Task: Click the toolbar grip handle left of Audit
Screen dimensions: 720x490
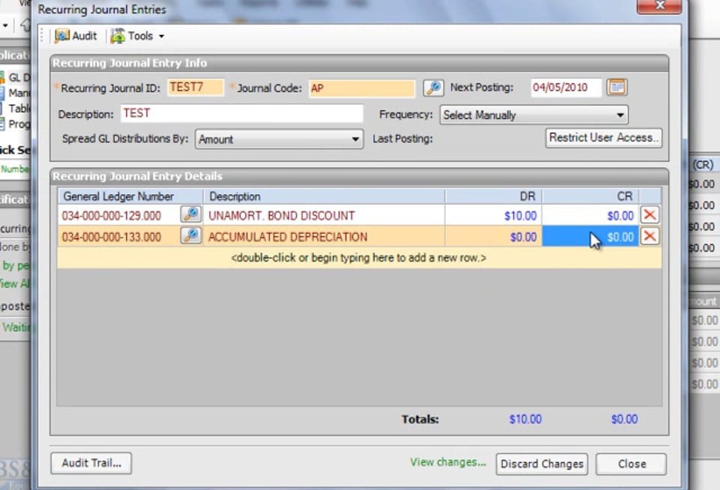Action: click(x=43, y=36)
